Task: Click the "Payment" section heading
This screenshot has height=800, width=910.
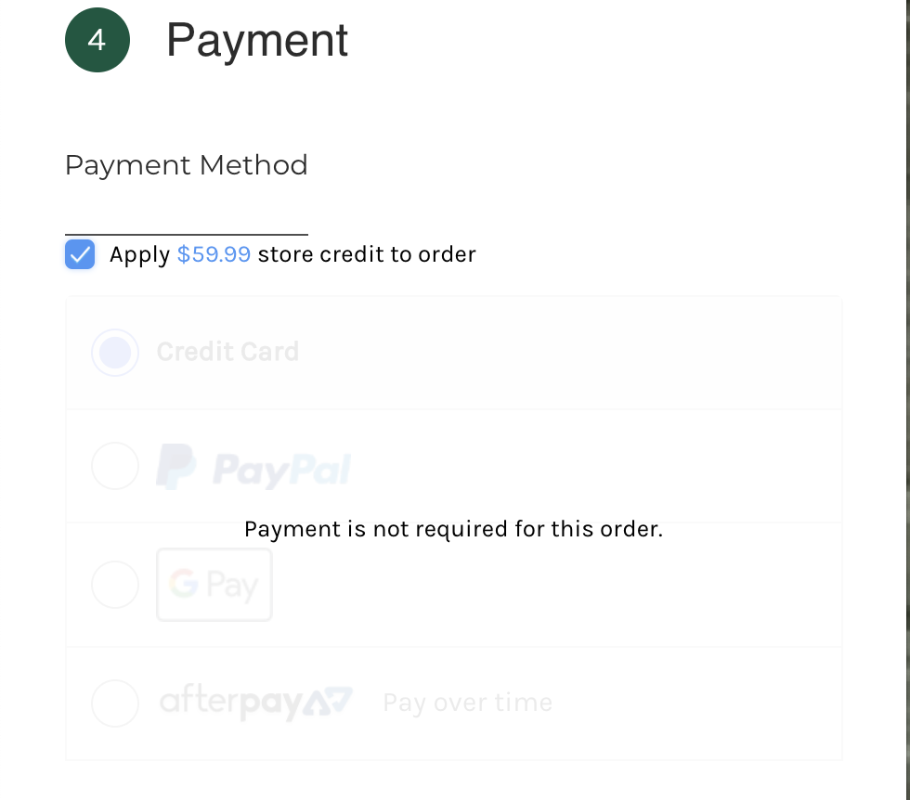Action: (257, 40)
